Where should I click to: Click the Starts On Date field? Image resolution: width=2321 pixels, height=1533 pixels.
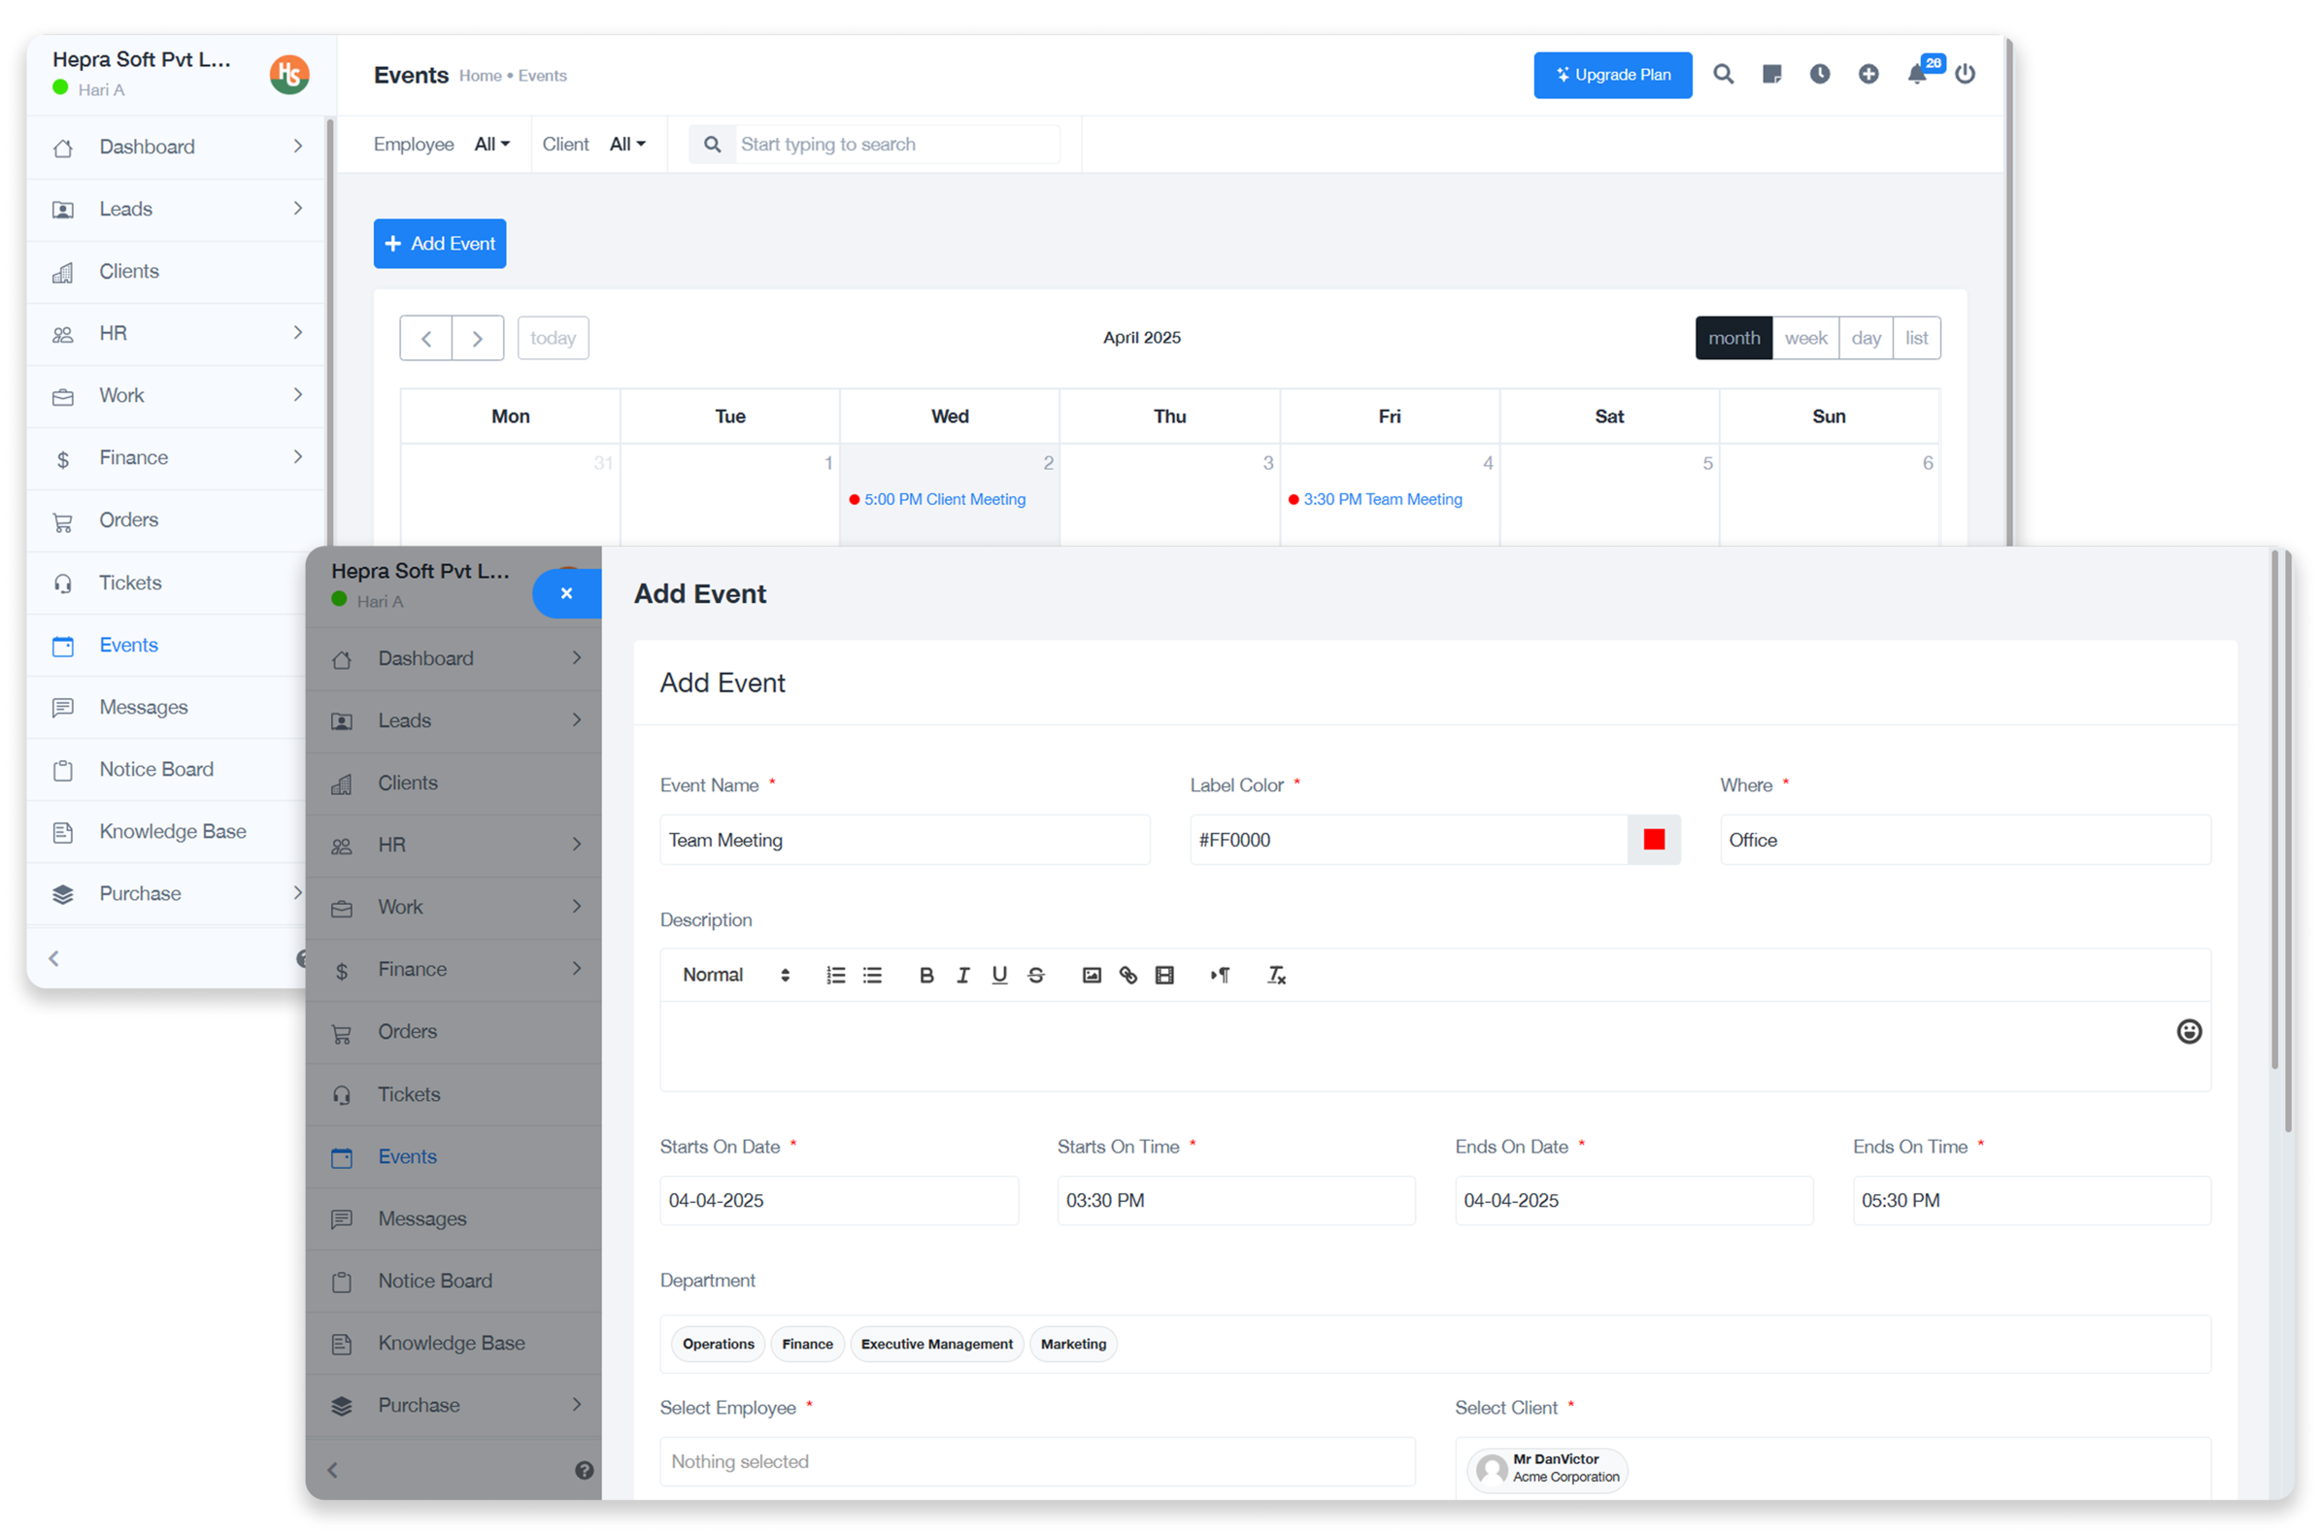tap(839, 1201)
